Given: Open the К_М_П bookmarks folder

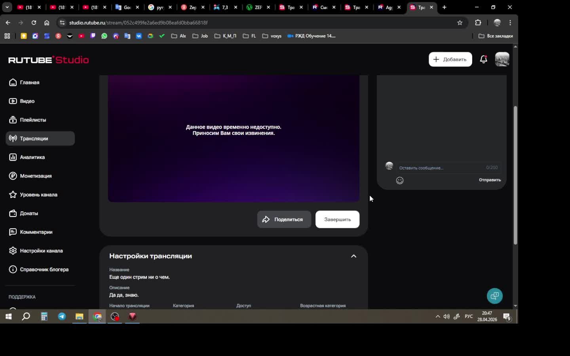Looking at the screenshot, I should [225, 36].
